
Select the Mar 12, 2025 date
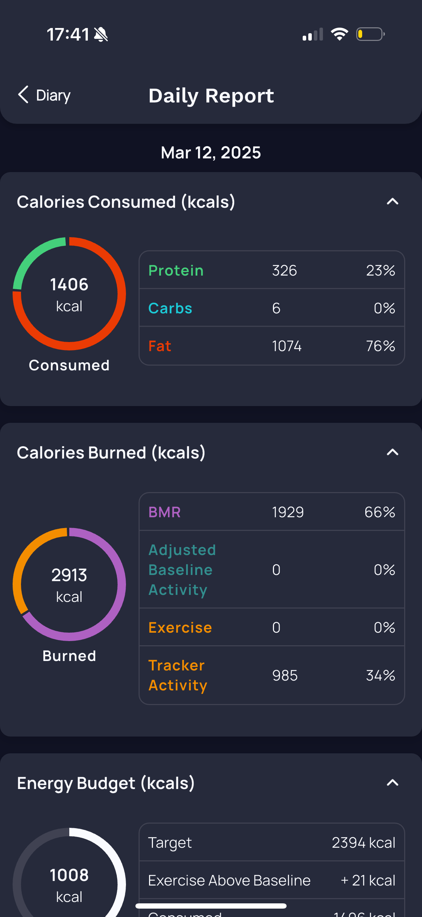point(211,153)
